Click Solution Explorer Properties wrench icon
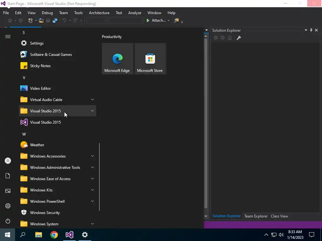 point(239,38)
